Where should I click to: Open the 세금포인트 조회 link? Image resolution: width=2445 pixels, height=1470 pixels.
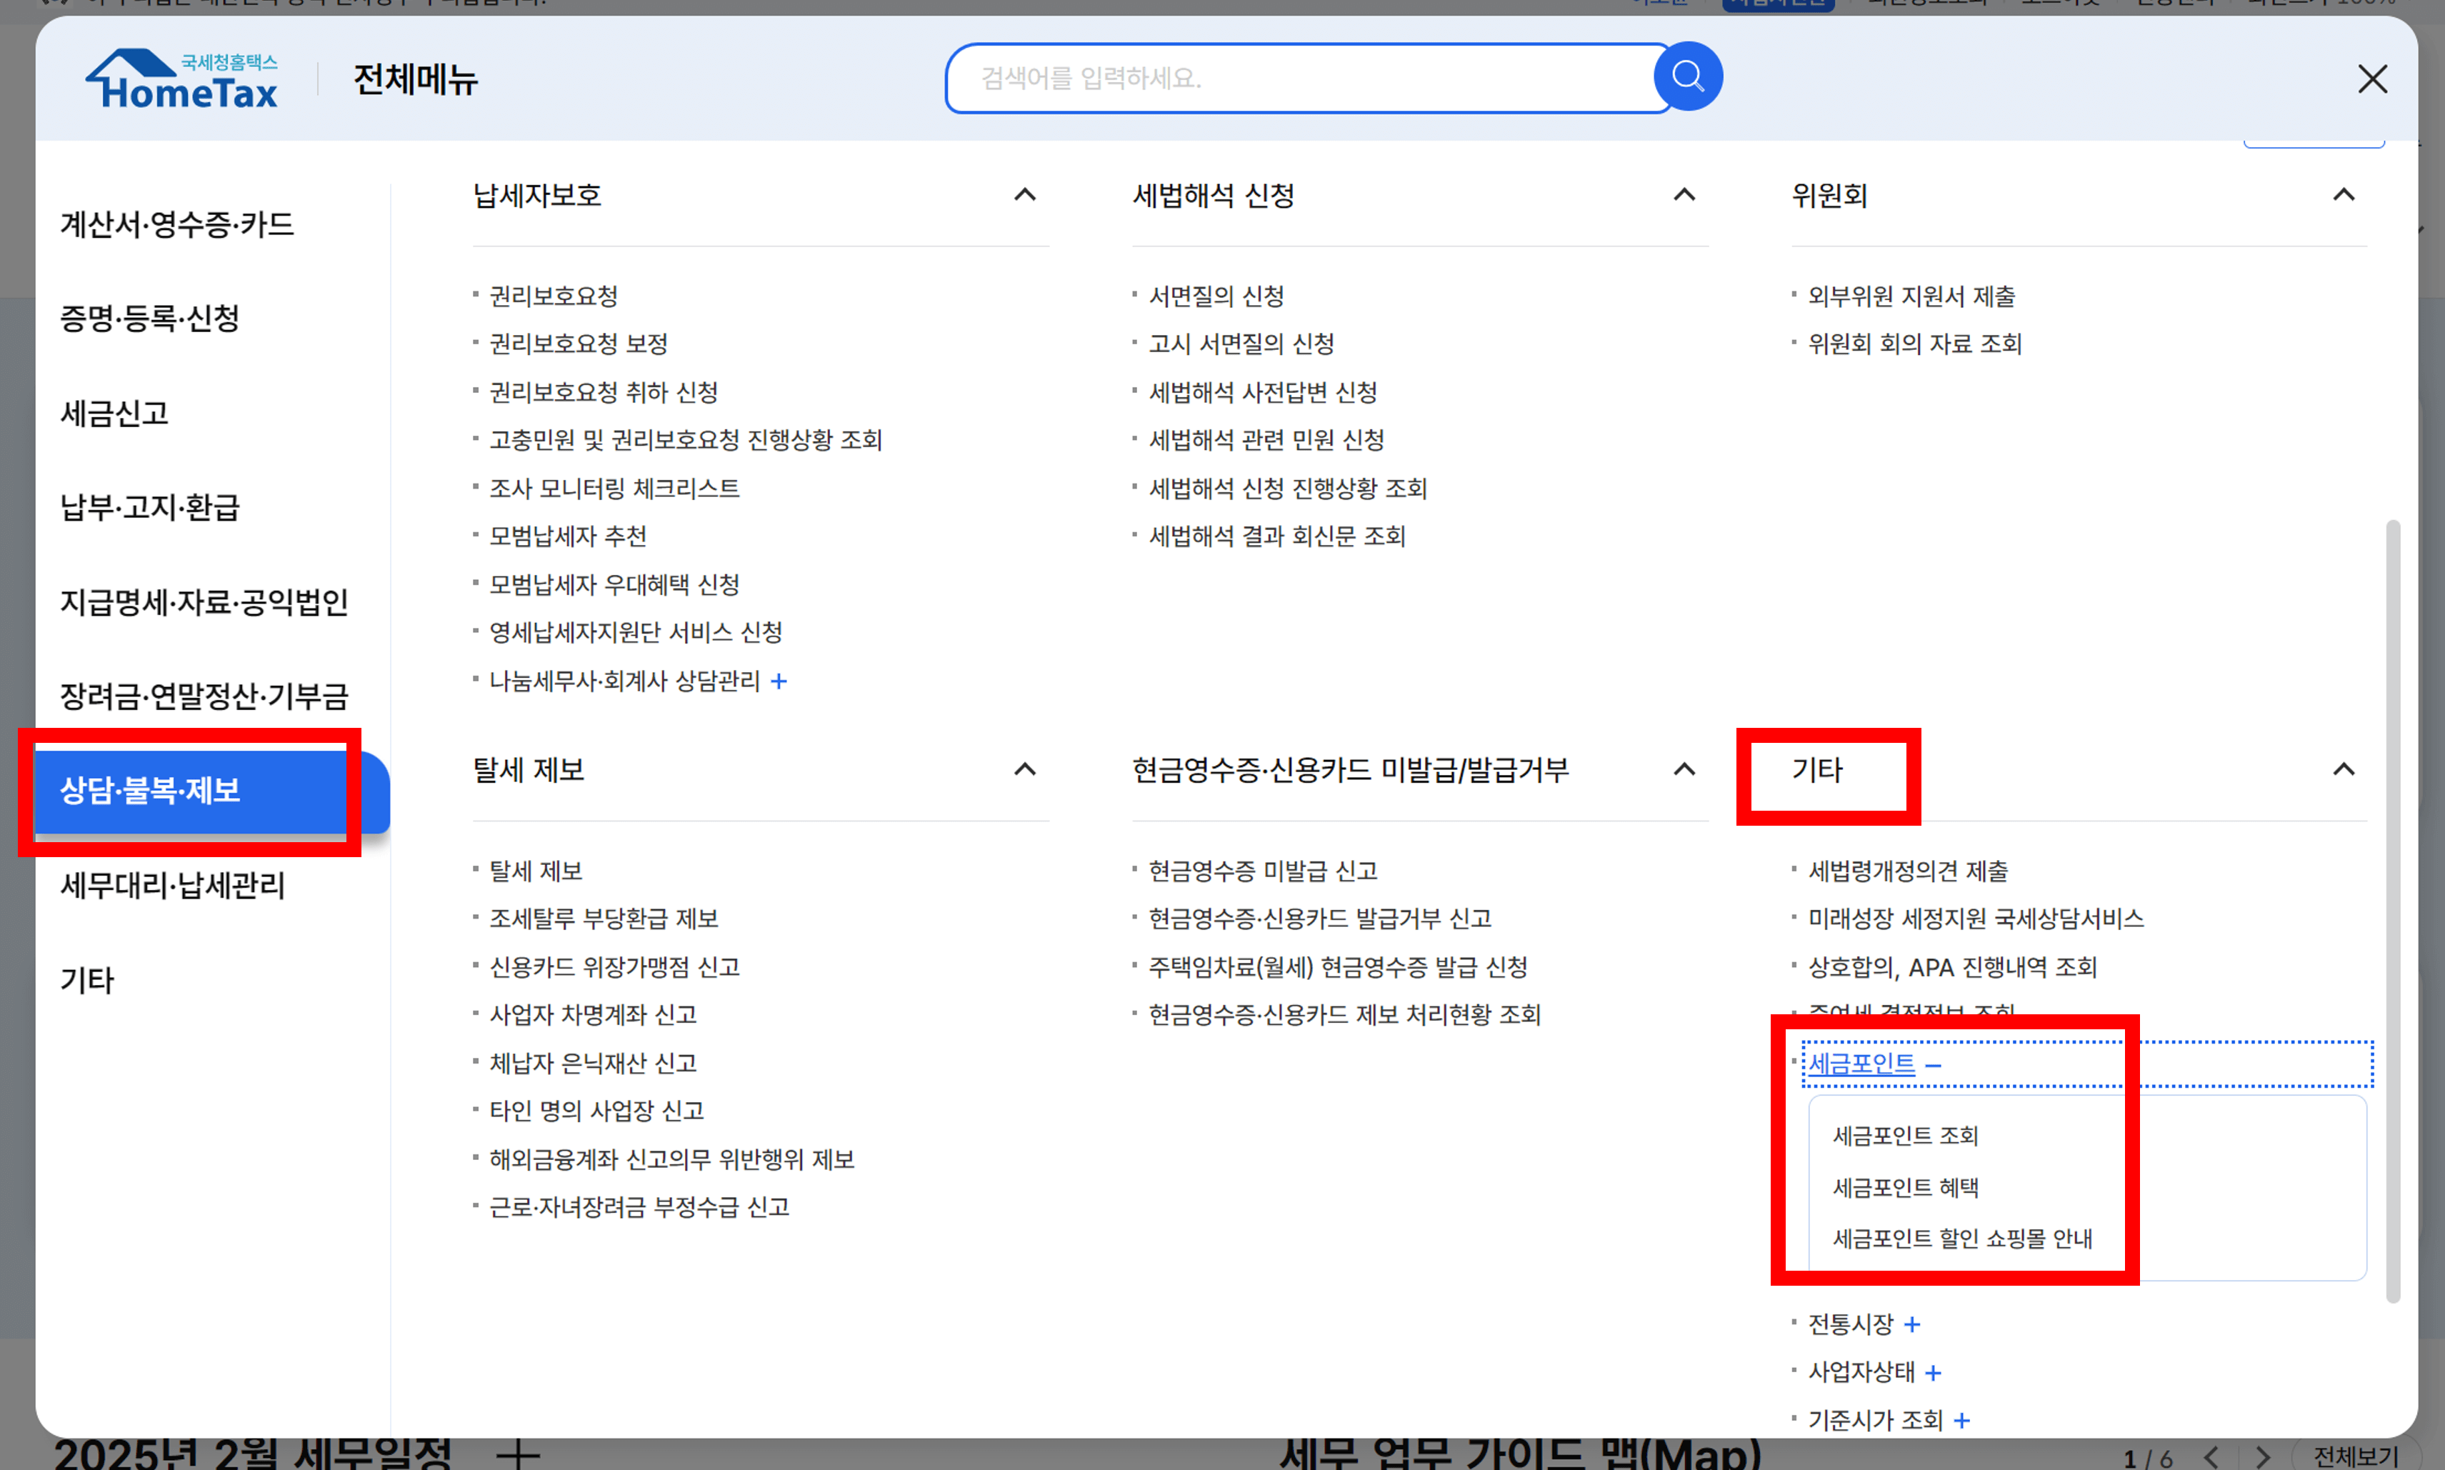tap(1906, 1136)
